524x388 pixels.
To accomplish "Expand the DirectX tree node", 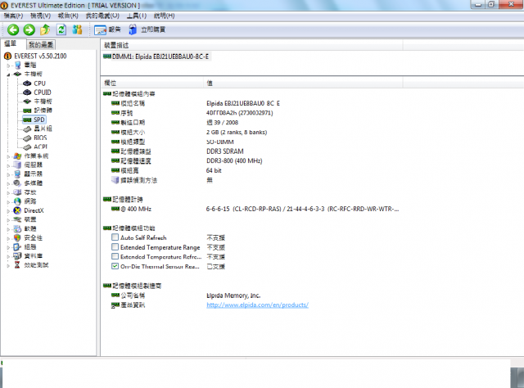I will pos(8,210).
